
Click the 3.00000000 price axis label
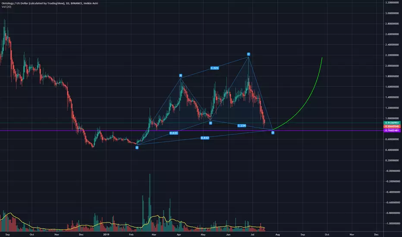(x=392, y=13)
